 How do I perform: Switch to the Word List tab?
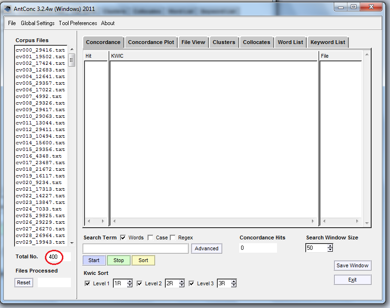290,42
